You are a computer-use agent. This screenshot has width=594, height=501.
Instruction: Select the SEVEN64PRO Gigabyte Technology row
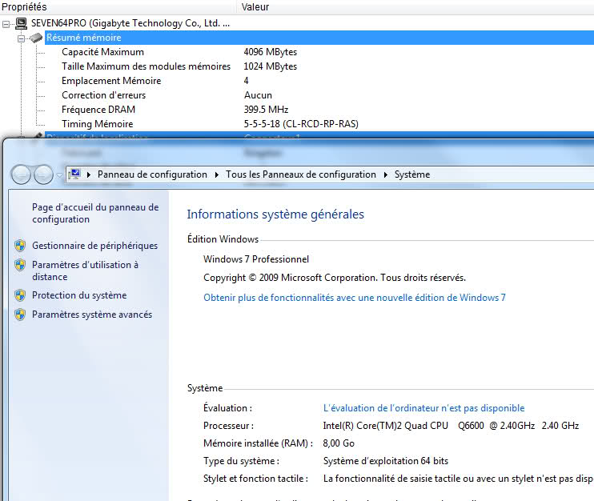coord(130,23)
